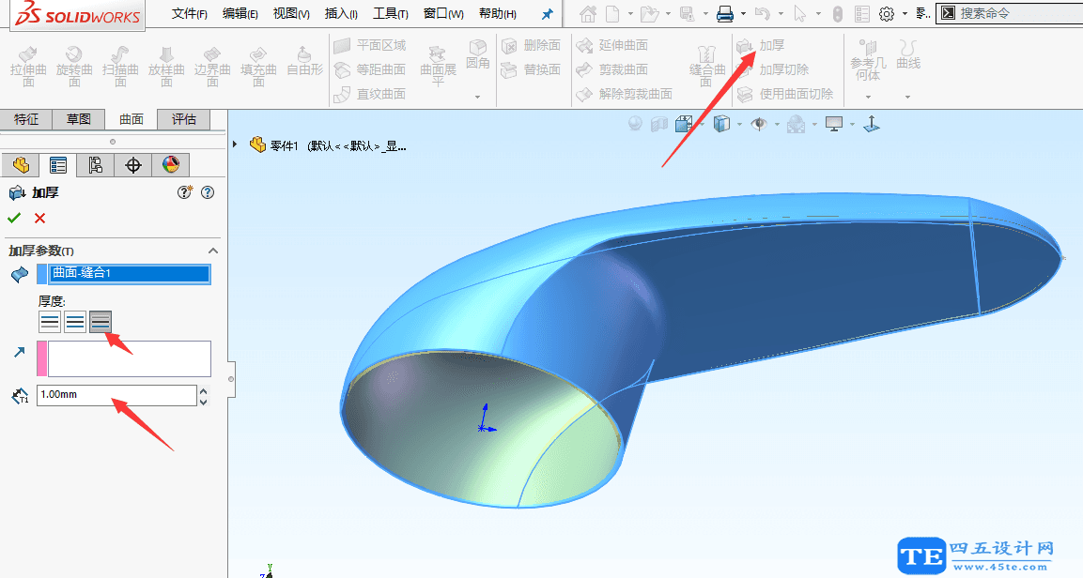
Task: Confirm thicken with the green checkmark
Action: pyautogui.click(x=15, y=217)
